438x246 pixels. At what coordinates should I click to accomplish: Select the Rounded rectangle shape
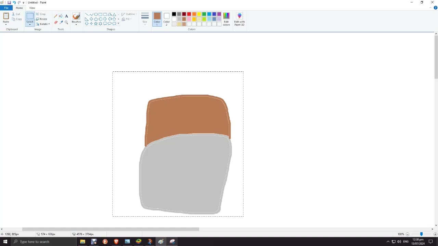105,14
